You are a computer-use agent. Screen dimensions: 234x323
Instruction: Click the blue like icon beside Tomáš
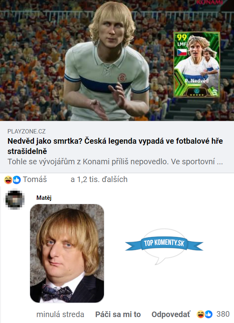pyautogui.click(x=17, y=180)
